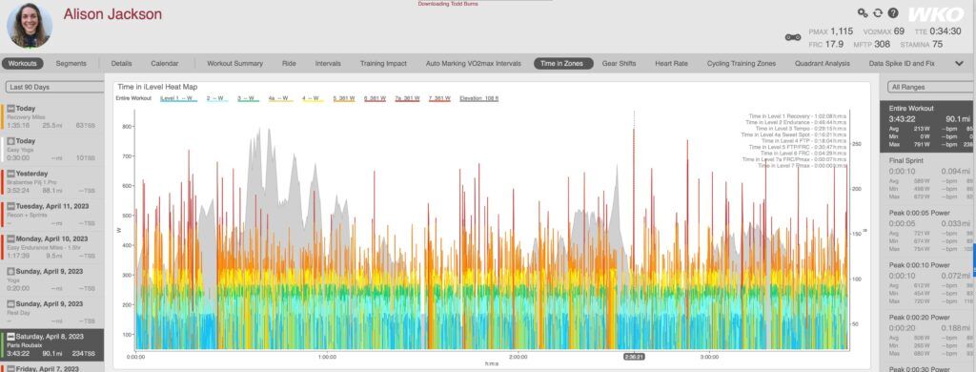Toggle the level 4a legend series
The image size is (976, 372).
pyautogui.click(x=280, y=99)
